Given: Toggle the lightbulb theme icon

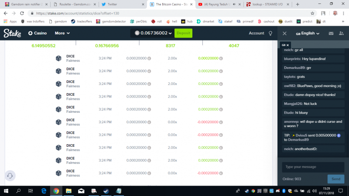Looking at the screenshot, I should [x=270, y=34].
